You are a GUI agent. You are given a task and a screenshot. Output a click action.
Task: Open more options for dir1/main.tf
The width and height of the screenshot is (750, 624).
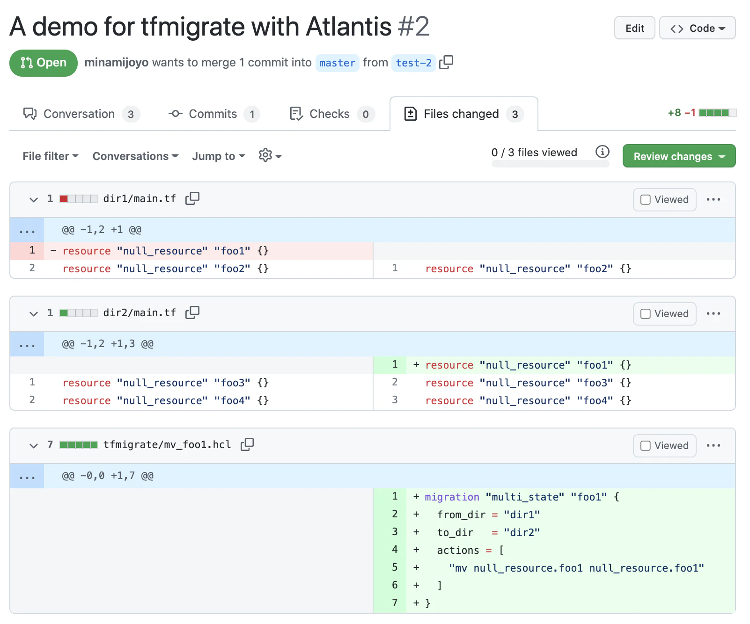(713, 200)
